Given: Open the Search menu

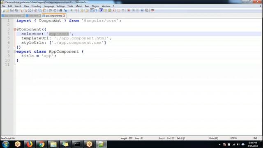Looking at the screenshot, I should pyautogui.click(x=18, y=6).
